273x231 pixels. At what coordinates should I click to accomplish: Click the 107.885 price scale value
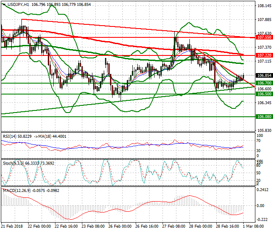[x=264, y=20]
